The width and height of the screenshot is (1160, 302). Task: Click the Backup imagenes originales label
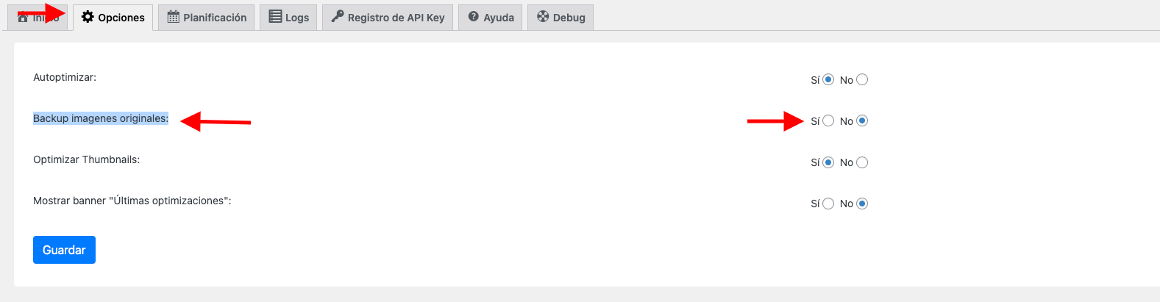point(101,118)
